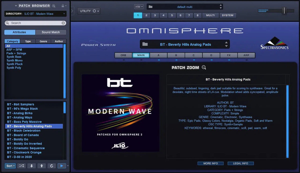Viewport: 300px width, 173px height.
Task: Click the refresh icon in the patch browser footer
Action: pyautogui.click(x=51, y=166)
